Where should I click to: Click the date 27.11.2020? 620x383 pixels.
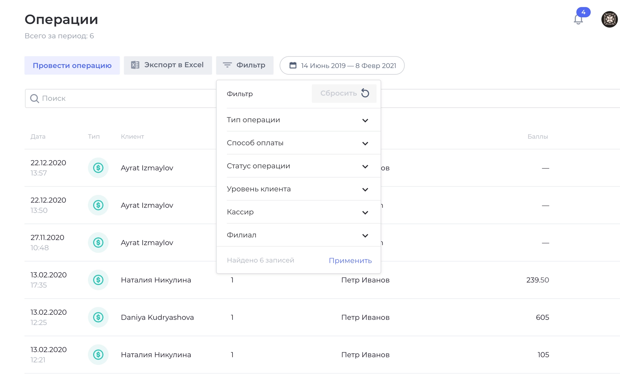(x=47, y=237)
